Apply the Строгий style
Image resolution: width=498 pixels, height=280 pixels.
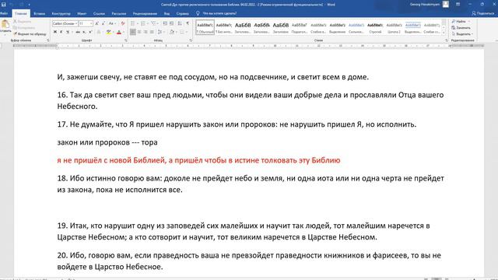tap(375, 28)
